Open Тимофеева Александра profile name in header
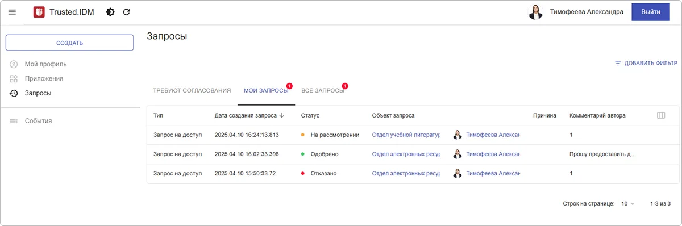682x226 pixels. click(587, 12)
